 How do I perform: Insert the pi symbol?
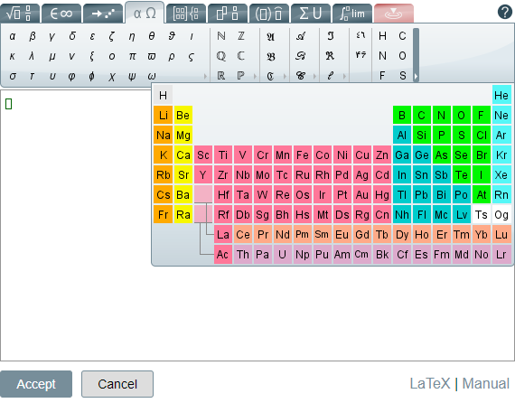[132, 56]
